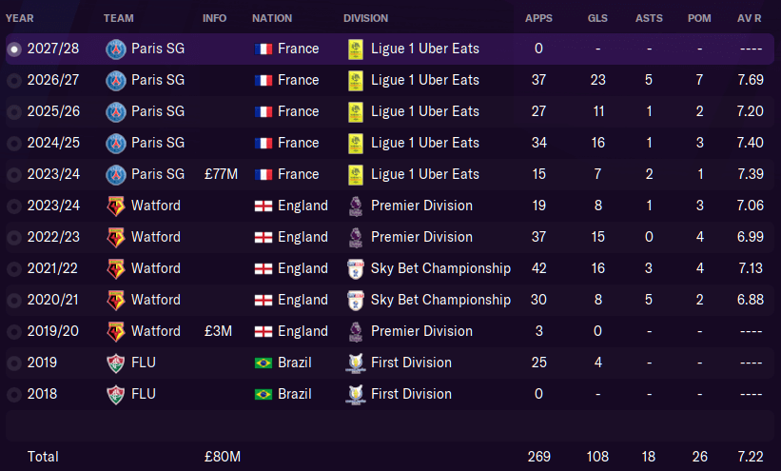The image size is (781, 471).
Task: Click the DIVISION column header
Action: click(365, 18)
